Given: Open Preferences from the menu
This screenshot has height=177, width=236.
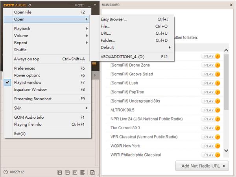Looking at the screenshot, I should (48, 68).
